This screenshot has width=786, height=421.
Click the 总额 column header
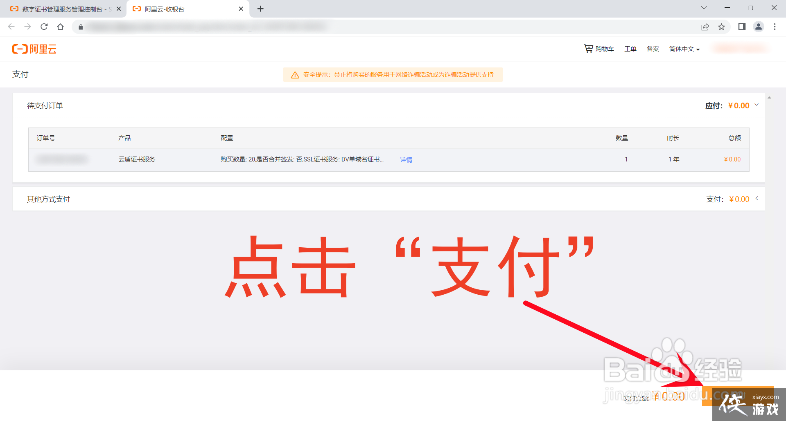734,138
